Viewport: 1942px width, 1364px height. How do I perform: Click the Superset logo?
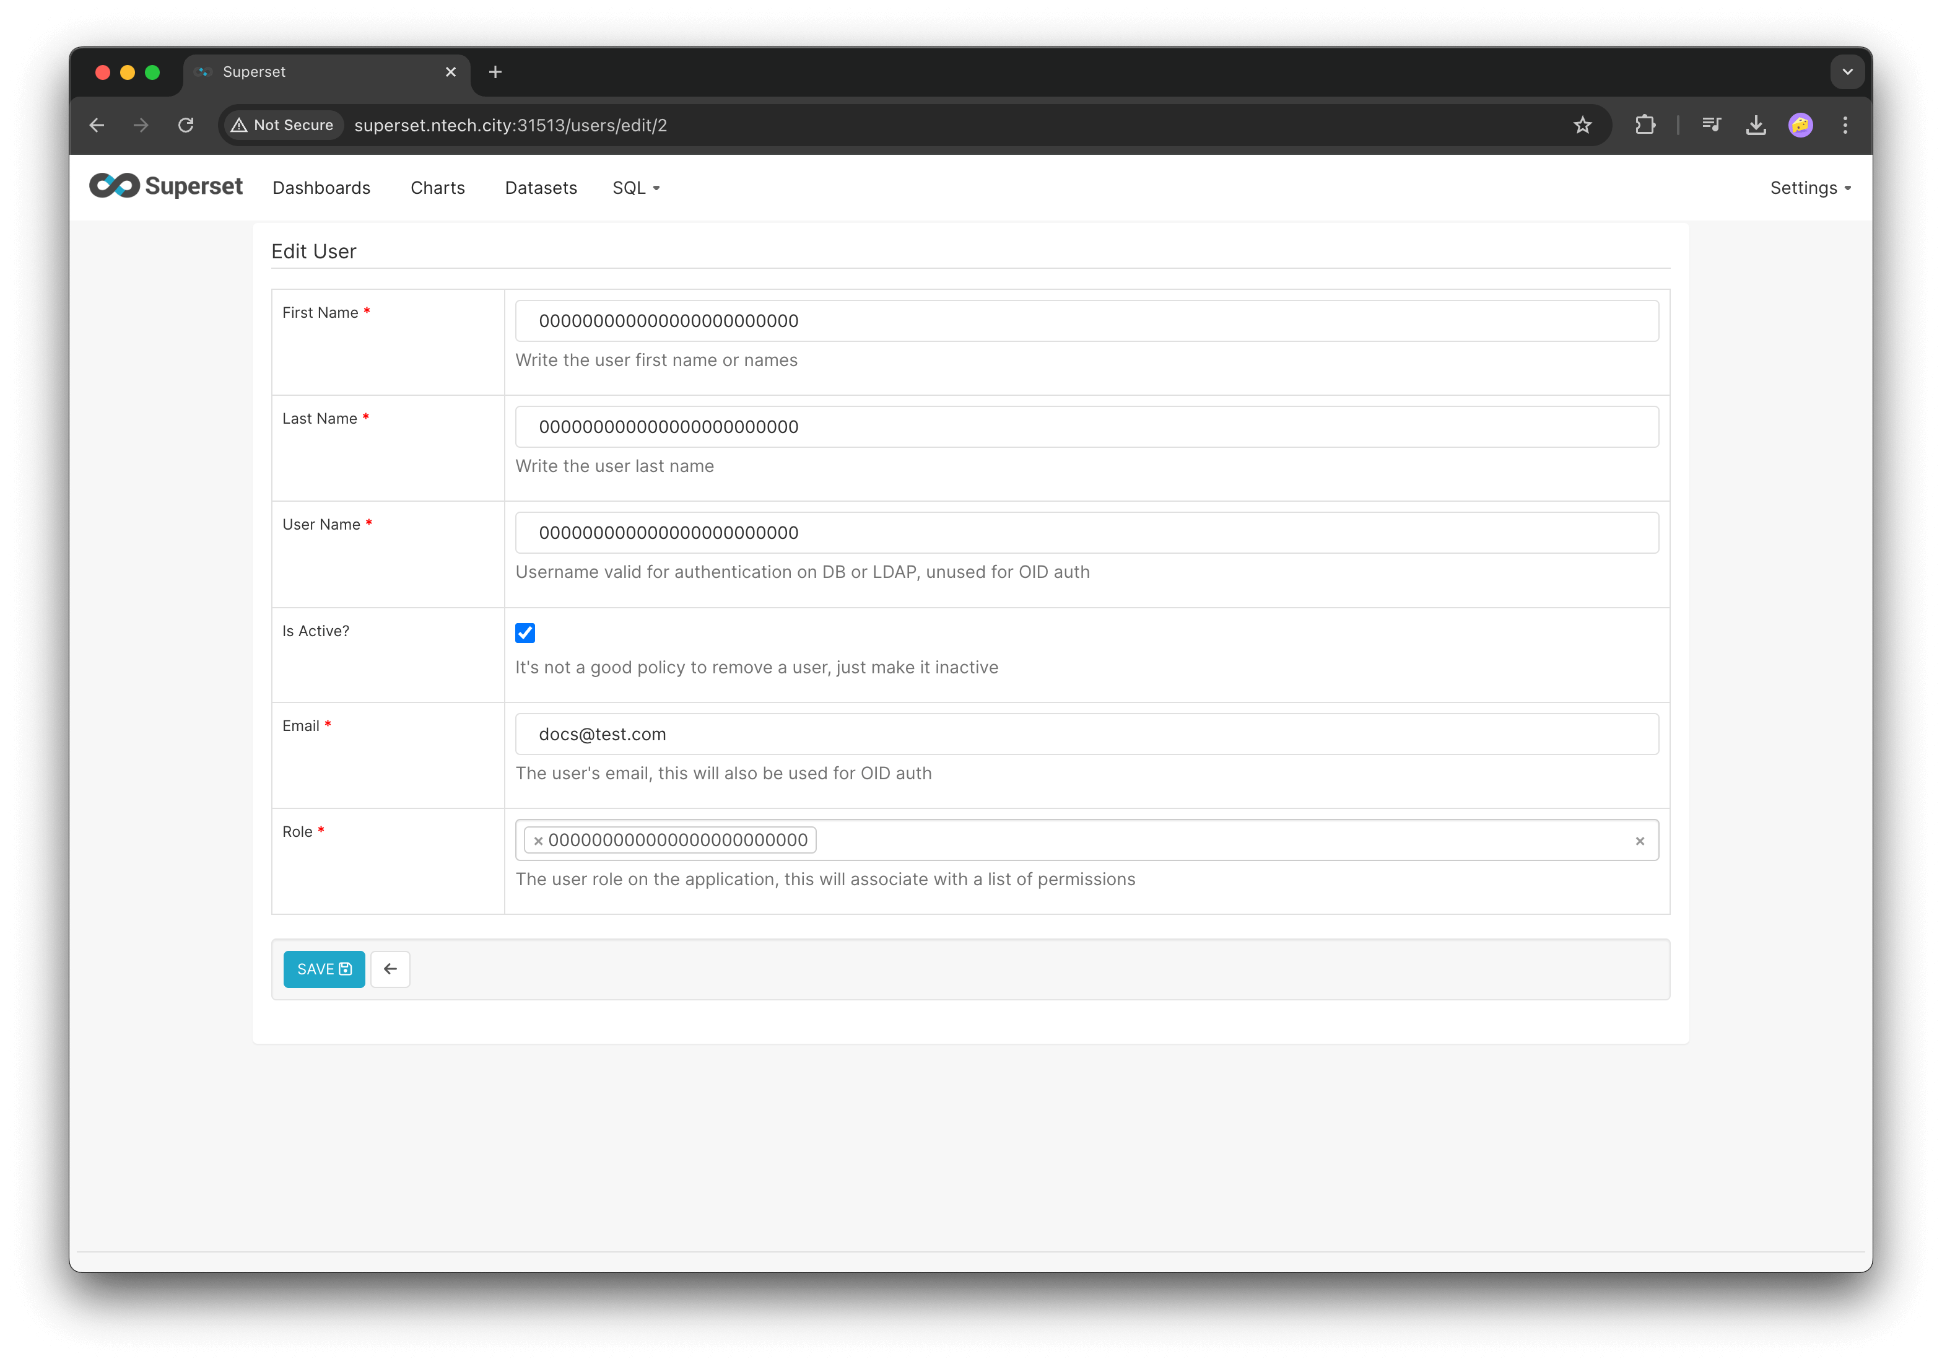pyautogui.click(x=166, y=186)
